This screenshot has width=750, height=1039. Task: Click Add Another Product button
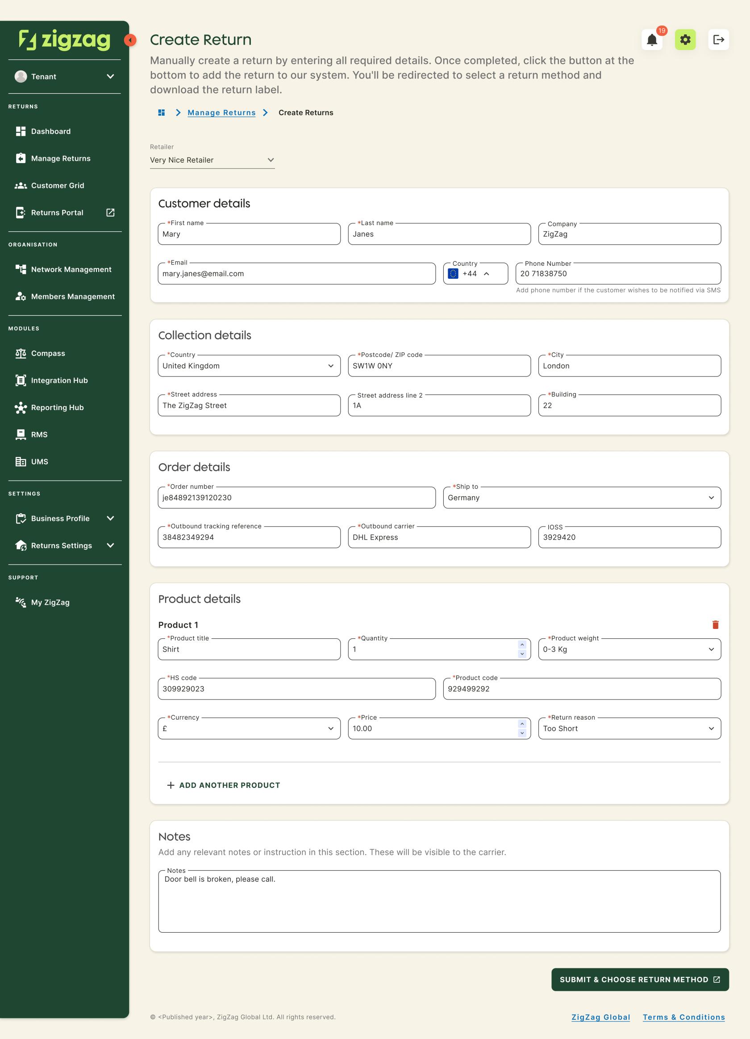pos(224,785)
